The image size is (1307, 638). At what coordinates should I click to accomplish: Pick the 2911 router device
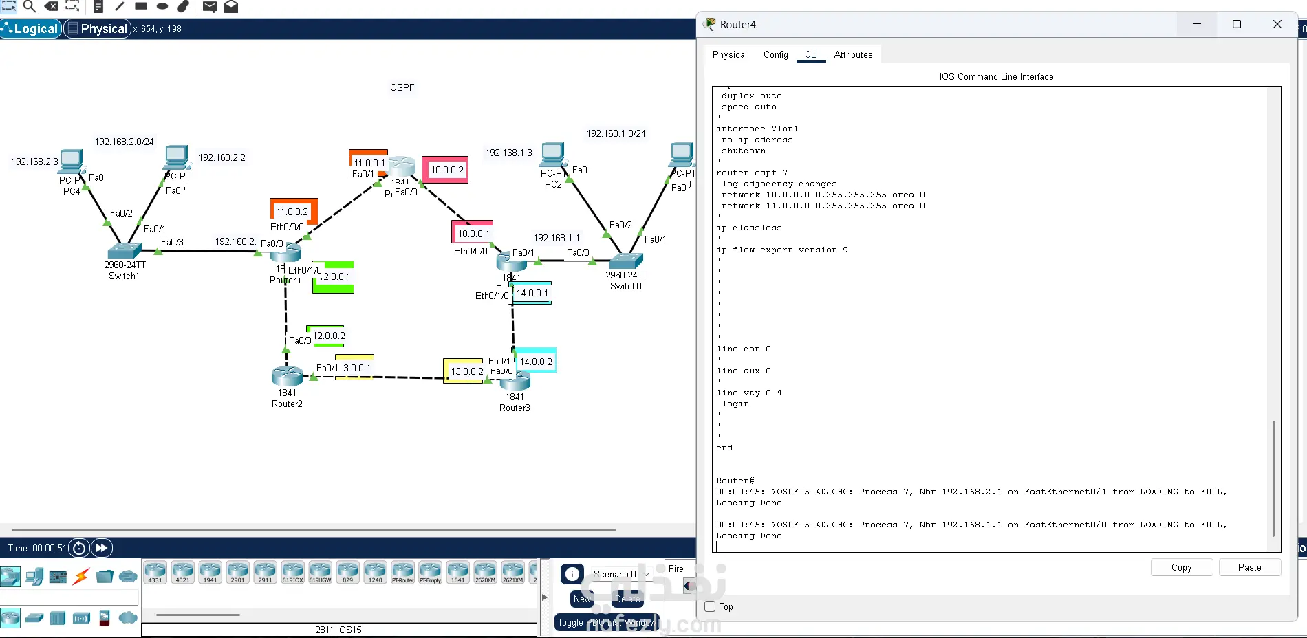pos(265,573)
